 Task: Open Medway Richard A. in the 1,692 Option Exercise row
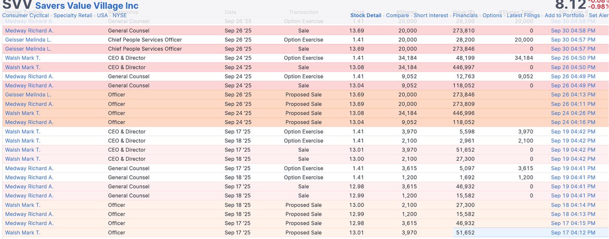click(29, 177)
